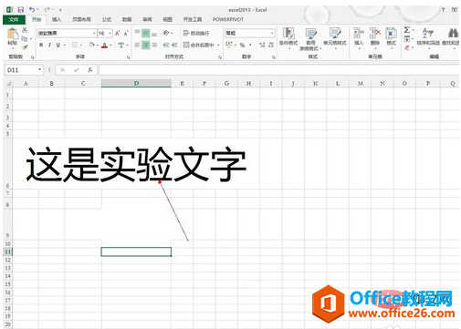Toggle center horizontal alignment
Viewport: 461px width, 329px height.
coord(146,45)
